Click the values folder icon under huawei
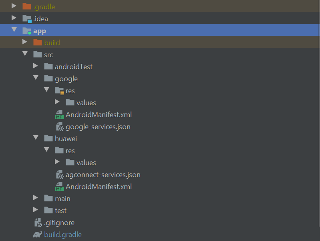This screenshot has width=320, height=241. tap(70, 162)
